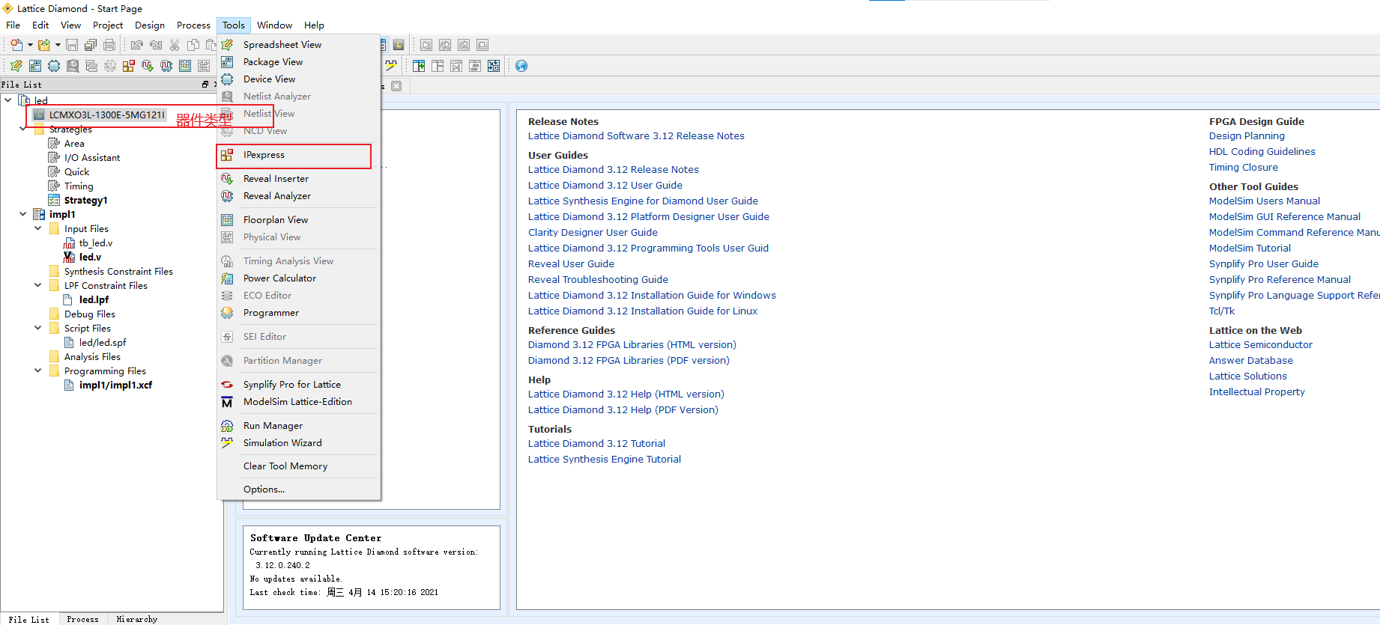The width and height of the screenshot is (1380, 625).
Task: Collapse the impl1 implementation node
Action: tap(22, 214)
